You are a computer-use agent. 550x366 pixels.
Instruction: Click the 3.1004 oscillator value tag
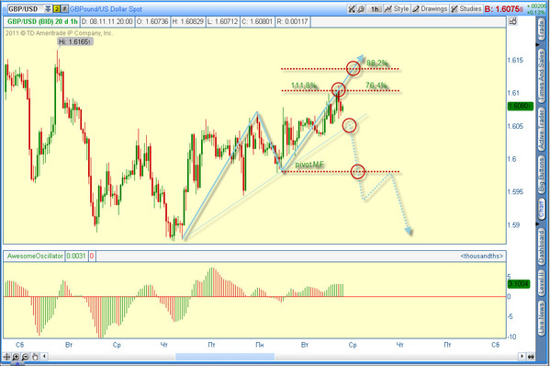(x=519, y=284)
